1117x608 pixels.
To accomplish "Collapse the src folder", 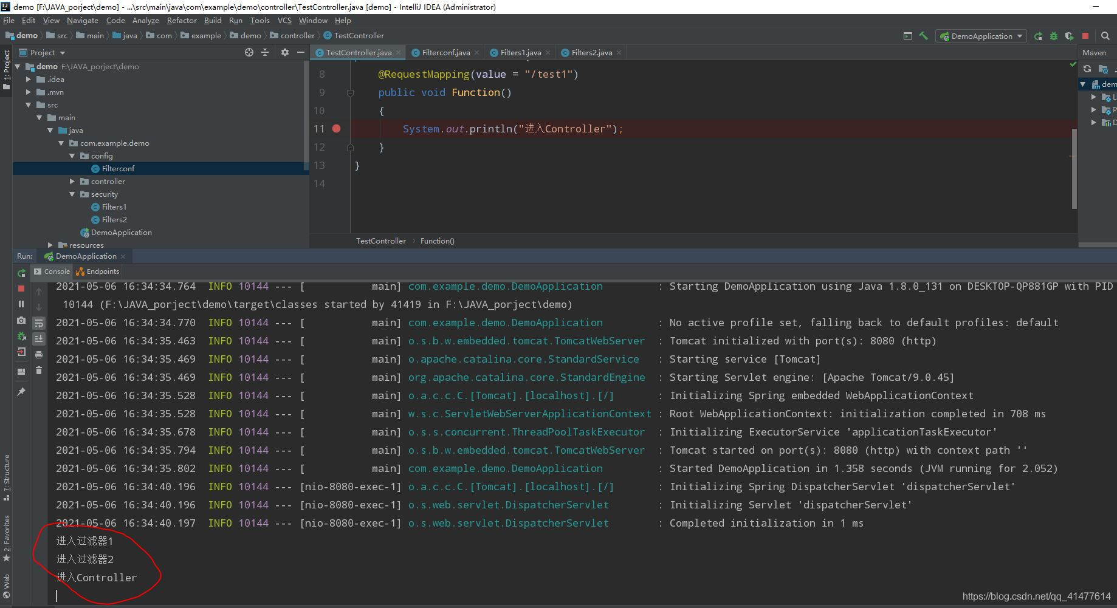I will click(28, 105).
